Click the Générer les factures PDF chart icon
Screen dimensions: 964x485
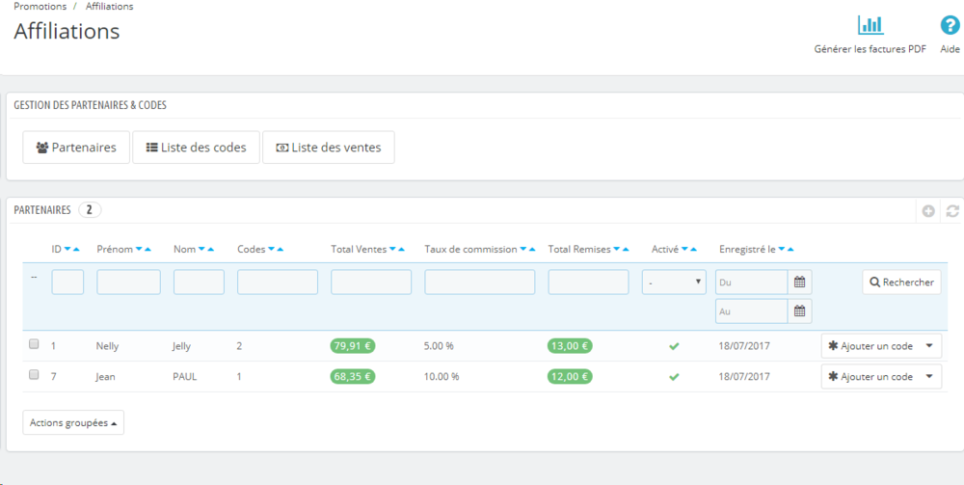pos(870,25)
